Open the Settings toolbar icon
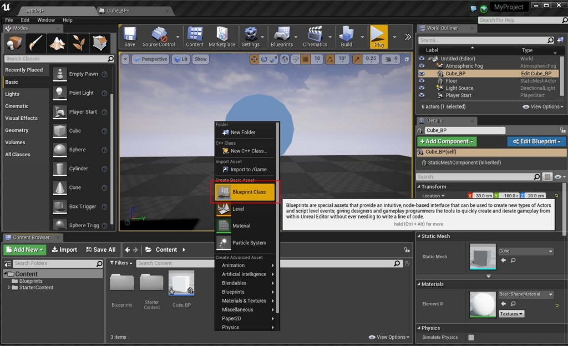The image size is (568, 346). coord(250,37)
